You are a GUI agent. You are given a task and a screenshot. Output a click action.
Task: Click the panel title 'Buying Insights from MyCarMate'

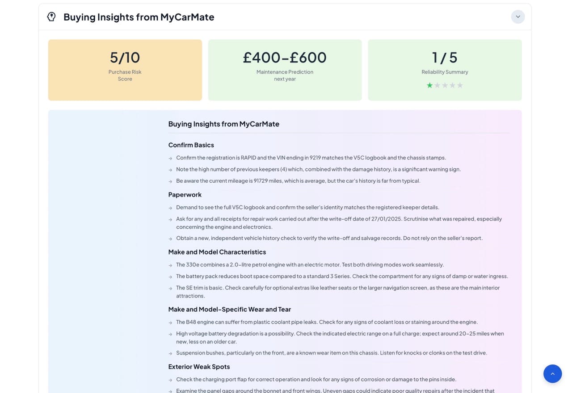139,17
